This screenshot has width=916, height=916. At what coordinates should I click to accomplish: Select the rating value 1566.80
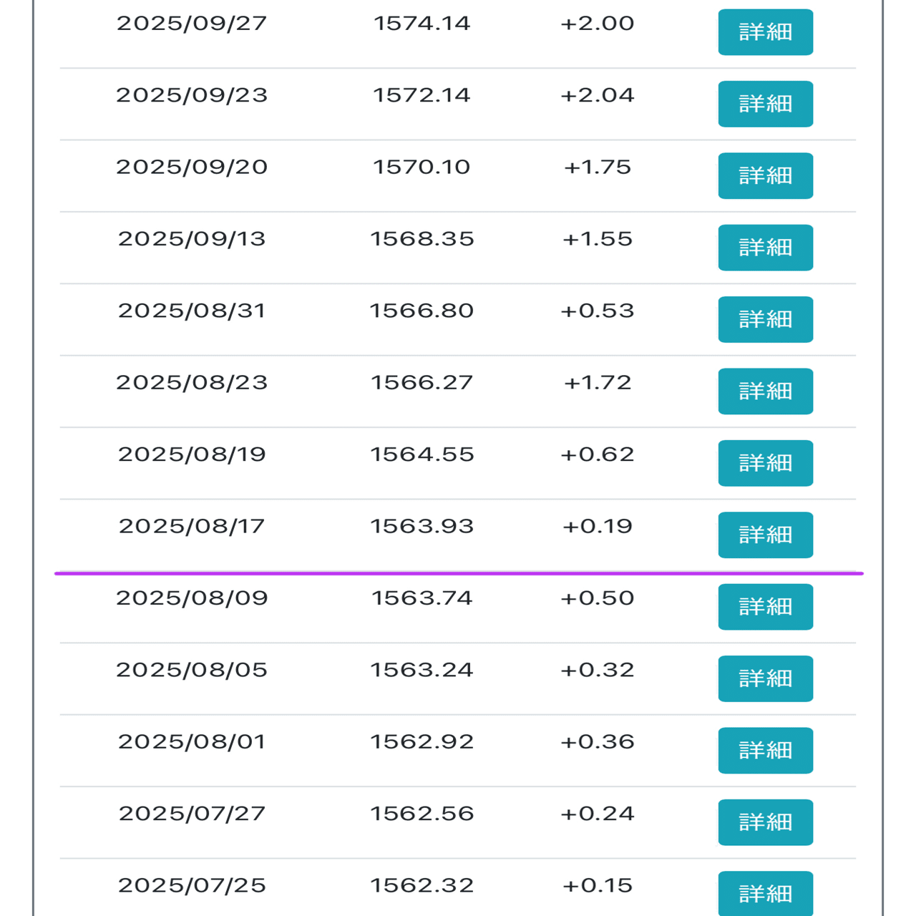[422, 311]
